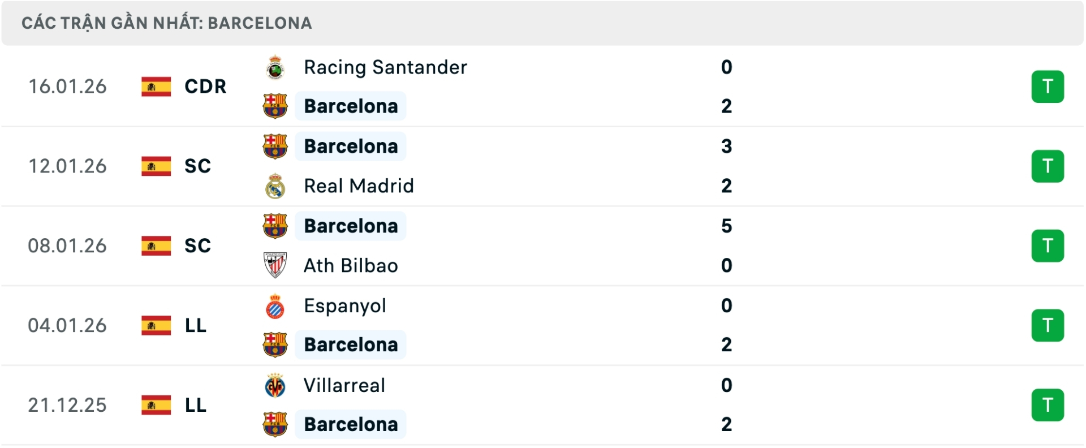The height and width of the screenshot is (448, 1086).
Task: Click the Spain flag beside CDR
Action: (x=156, y=86)
